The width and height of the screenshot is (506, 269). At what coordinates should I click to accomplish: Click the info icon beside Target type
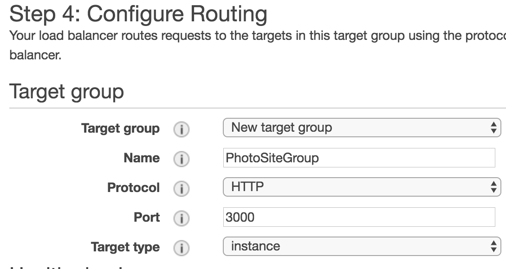point(182,248)
